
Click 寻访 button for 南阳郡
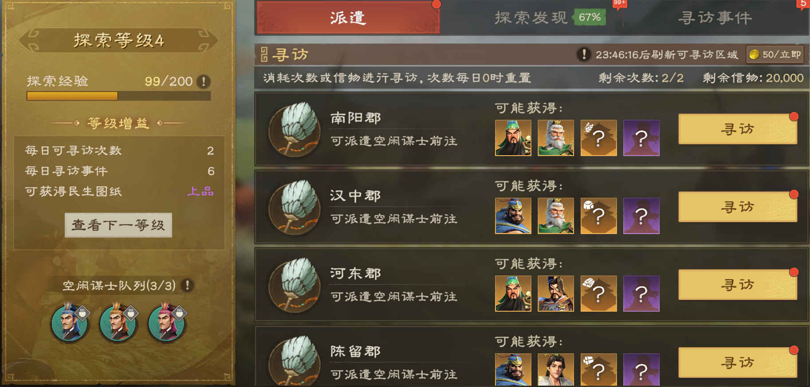pos(738,129)
